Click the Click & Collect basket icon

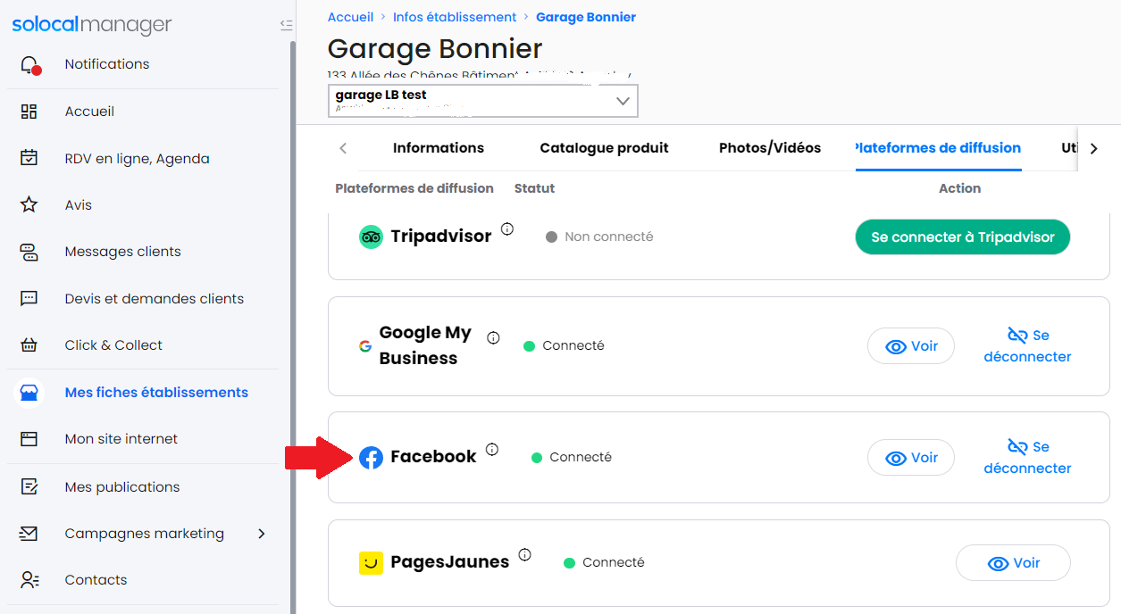coord(29,345)
